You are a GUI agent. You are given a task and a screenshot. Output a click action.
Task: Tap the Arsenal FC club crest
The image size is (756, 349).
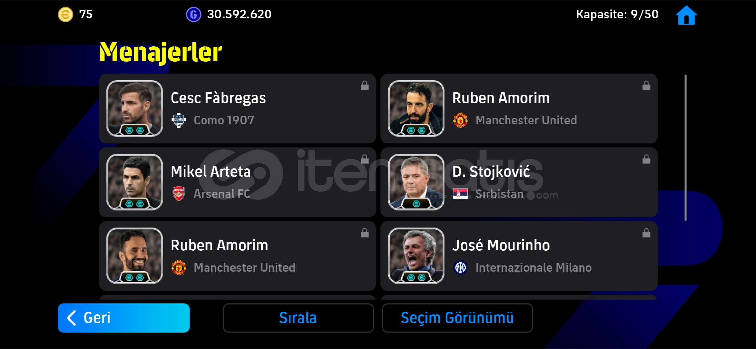[179, 194]
